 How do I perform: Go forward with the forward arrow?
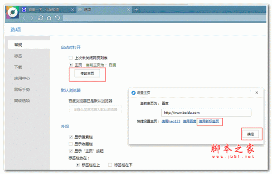(32, 18)
